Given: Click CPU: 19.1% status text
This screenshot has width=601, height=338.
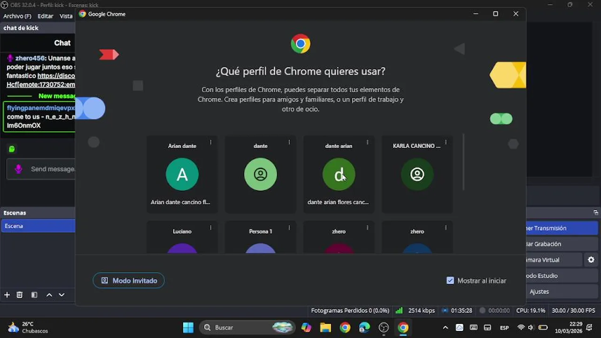Looking at the screenshot, I should point(531,310).
